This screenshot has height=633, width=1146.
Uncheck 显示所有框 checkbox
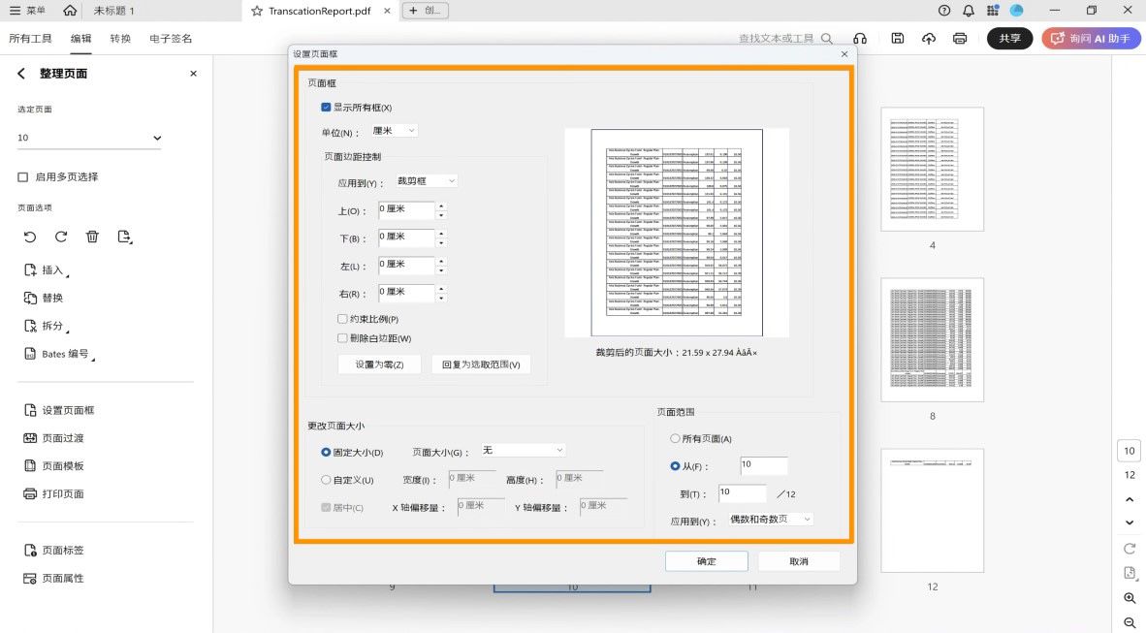(x=326, y=107)
